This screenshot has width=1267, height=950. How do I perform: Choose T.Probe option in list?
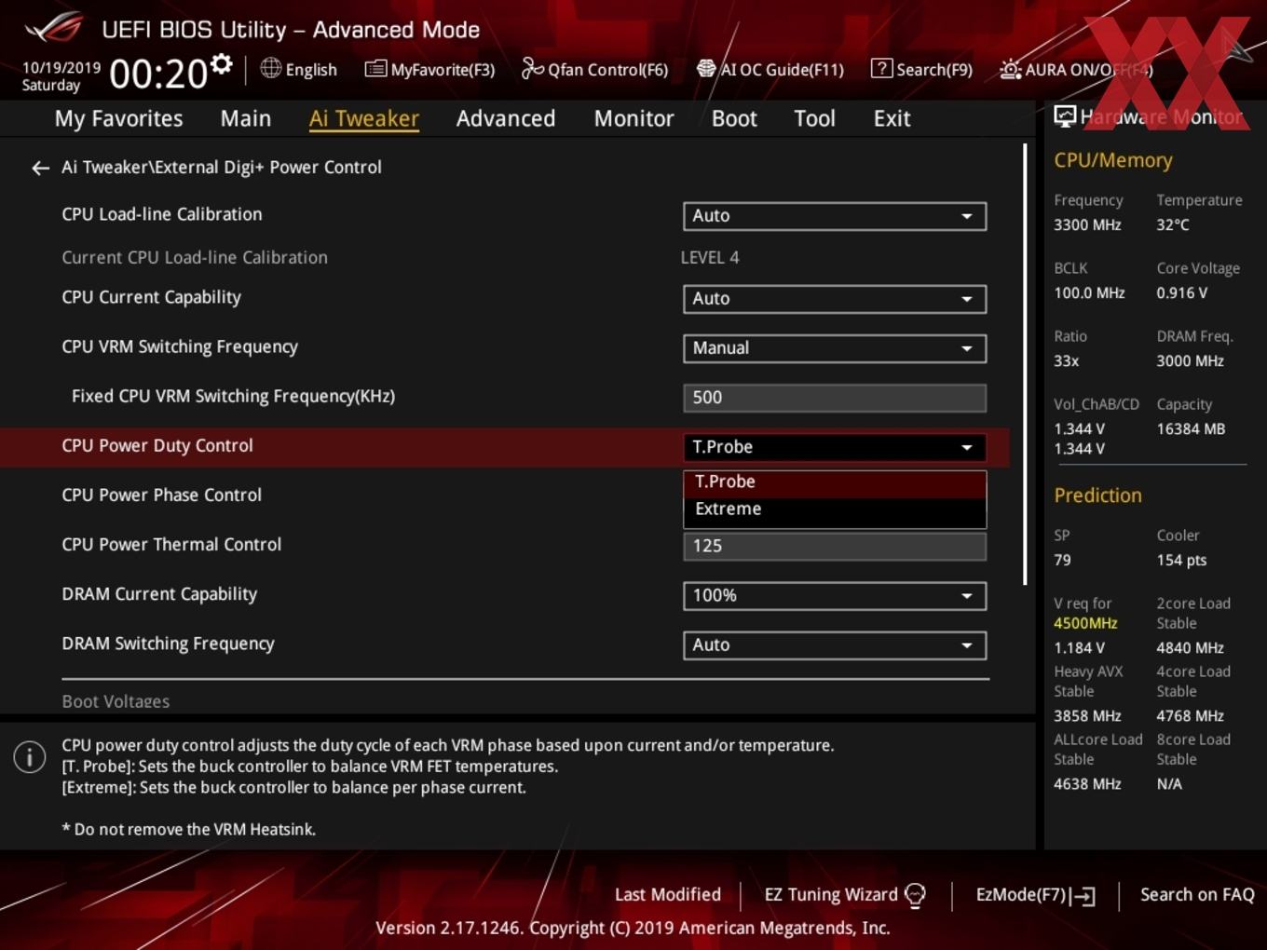(x=835, y=482)
